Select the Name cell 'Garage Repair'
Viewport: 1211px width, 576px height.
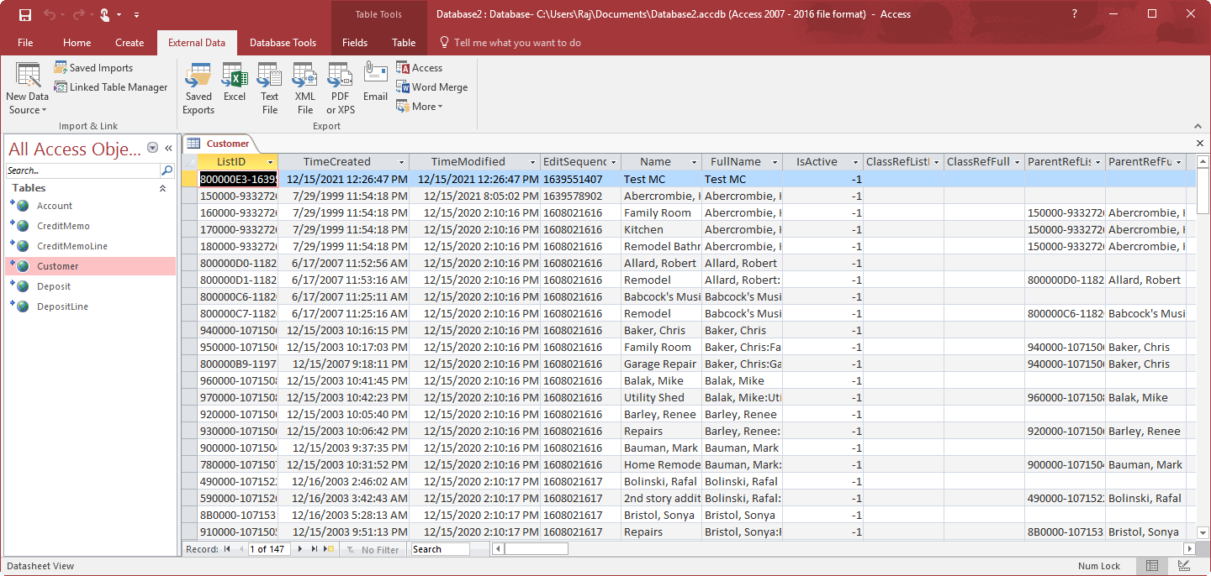[661, 364]
